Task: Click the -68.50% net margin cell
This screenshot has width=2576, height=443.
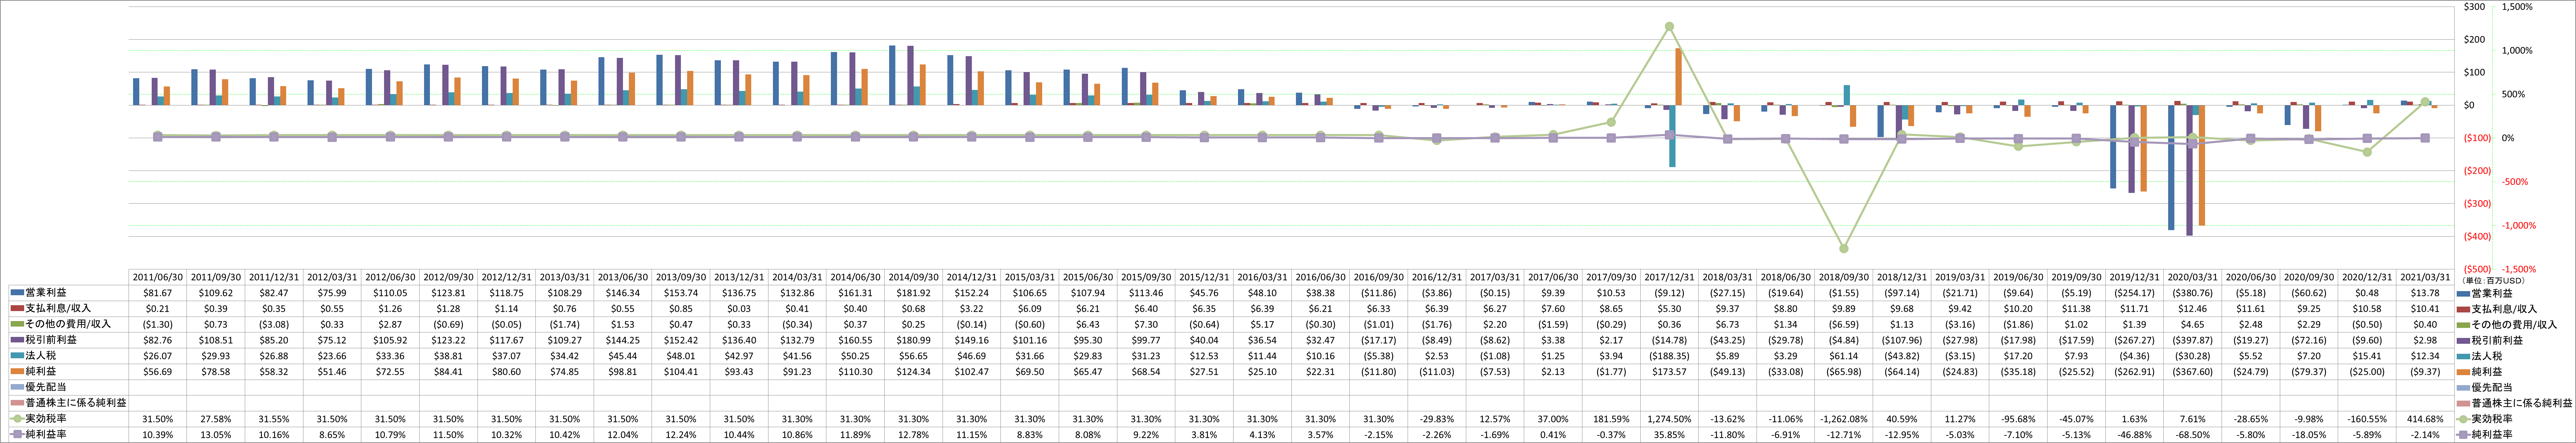Action: pos(2192,435)
